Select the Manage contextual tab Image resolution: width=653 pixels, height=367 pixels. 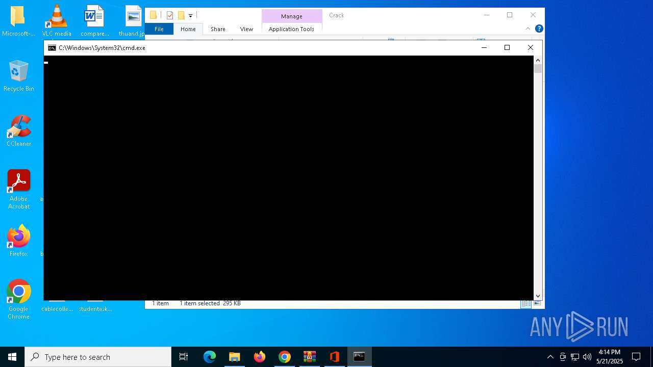click(x=292, y=16)
